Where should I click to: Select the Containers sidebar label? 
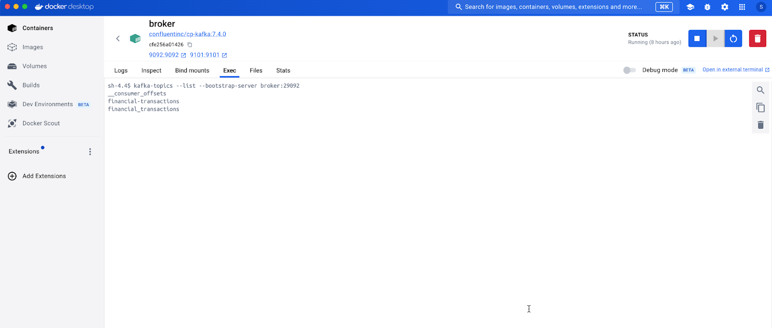38,28
